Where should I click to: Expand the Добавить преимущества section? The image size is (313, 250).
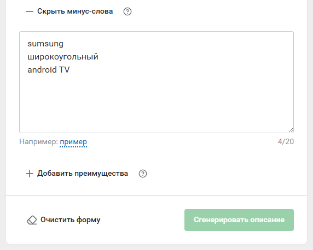pos(83,174)
